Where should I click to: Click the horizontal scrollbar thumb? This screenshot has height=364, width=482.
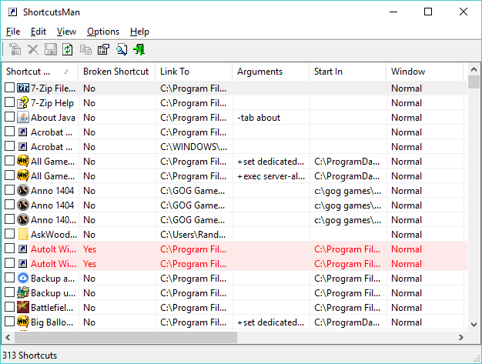click(x=126, y=337)
